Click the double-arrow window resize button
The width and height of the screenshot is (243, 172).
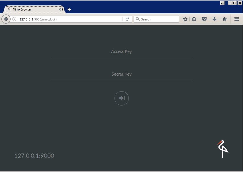coord(222,3)
